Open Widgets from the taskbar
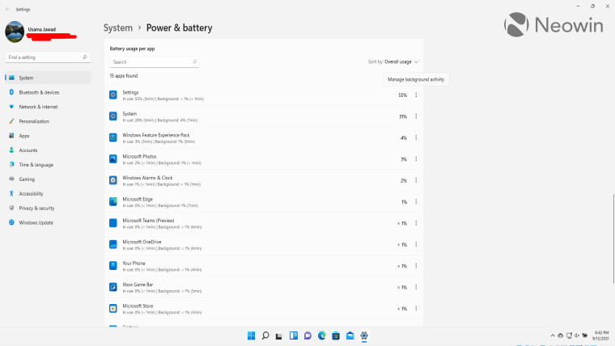 294,335
